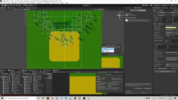178x100 pixels.
Task: Select the Hand tool in Unity toolbar
Action: (2, 5)
